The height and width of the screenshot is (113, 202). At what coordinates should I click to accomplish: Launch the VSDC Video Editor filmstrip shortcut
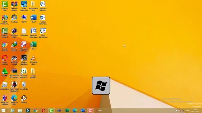pos(14,33)
